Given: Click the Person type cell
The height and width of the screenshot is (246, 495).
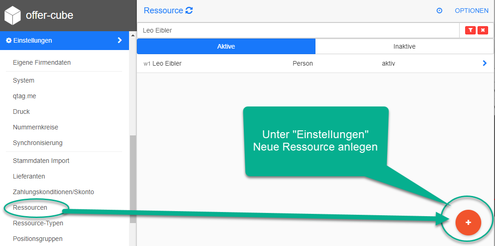Looking at the screenshot, I should click(x=303, y=64).
